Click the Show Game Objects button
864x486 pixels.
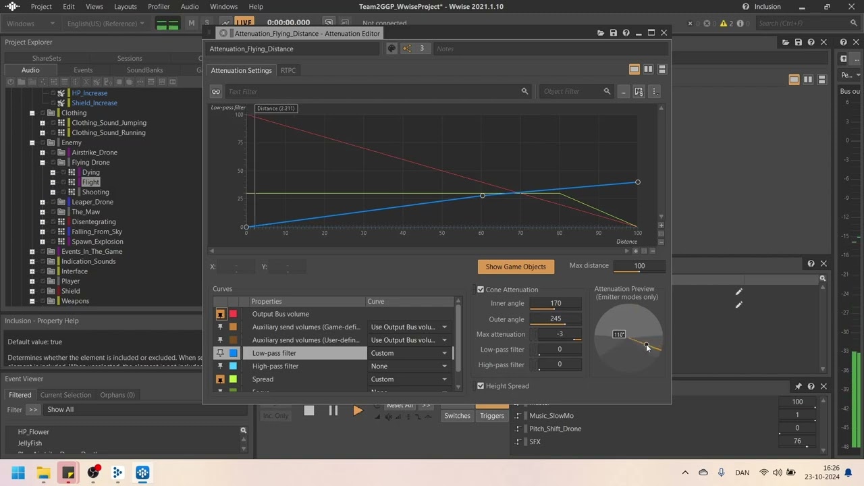pos(516,267)
